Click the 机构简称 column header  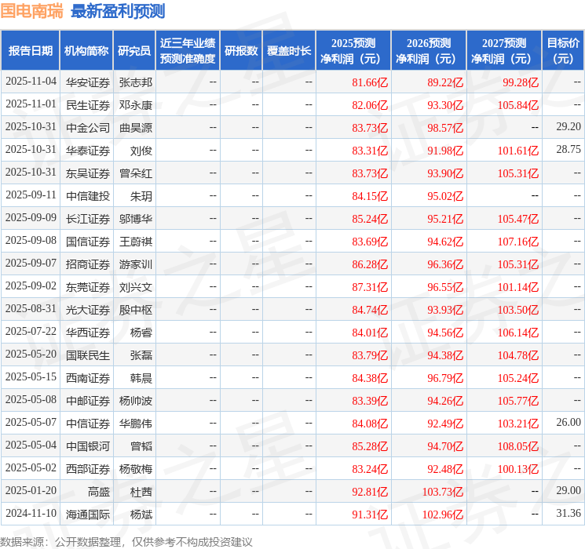pyautogui.click(x=86, y=51)
